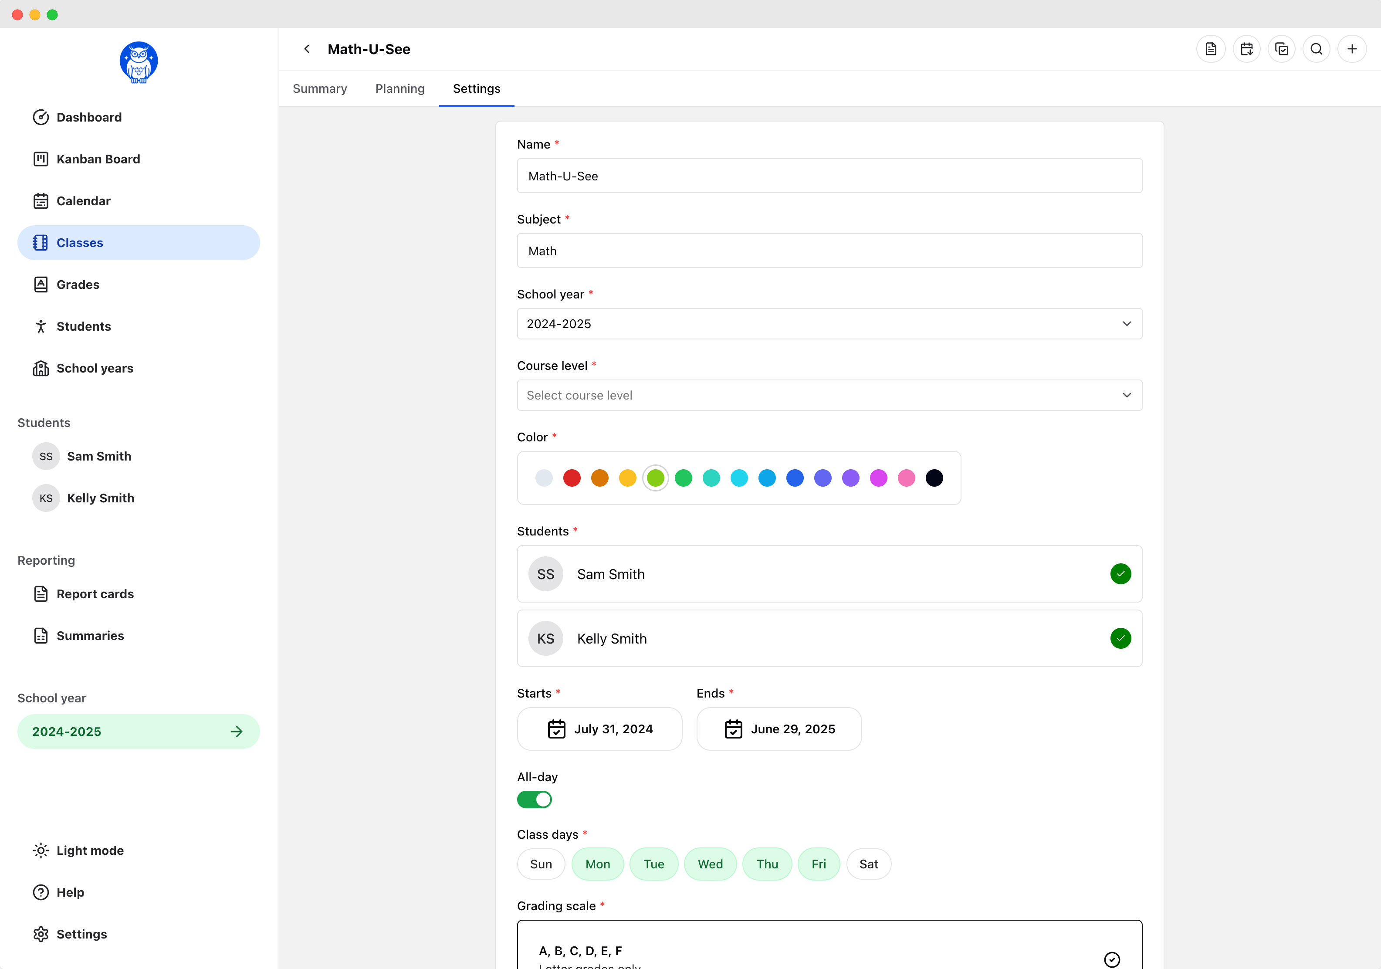
Task: Open the School year dropdown showing 2024-2025
Action: coord(829,324)
